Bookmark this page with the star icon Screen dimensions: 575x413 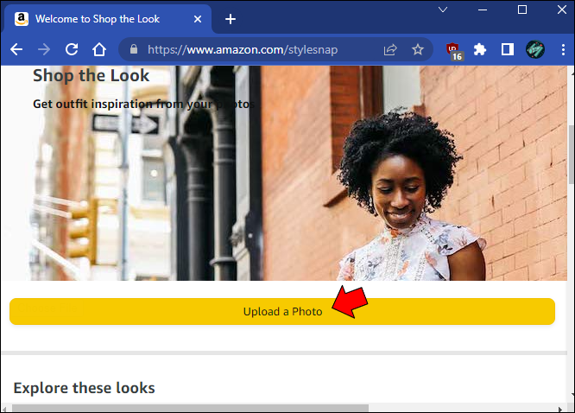(x=418, y=49)
